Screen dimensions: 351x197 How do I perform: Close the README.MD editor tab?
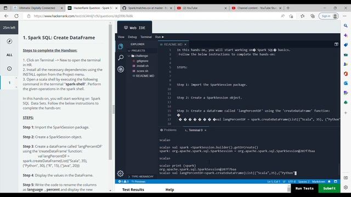tap(185, 44)
